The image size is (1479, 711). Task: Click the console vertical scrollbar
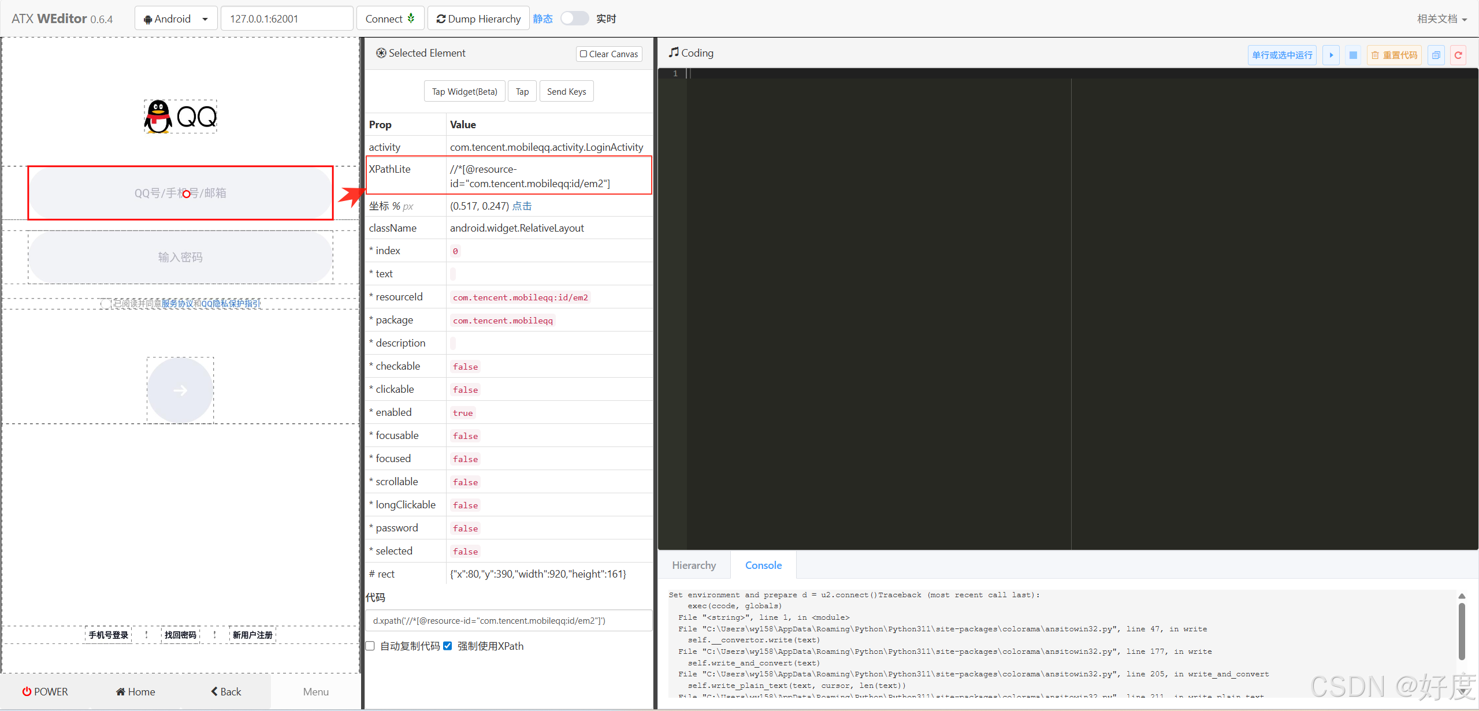click(x=1462, y=631)
